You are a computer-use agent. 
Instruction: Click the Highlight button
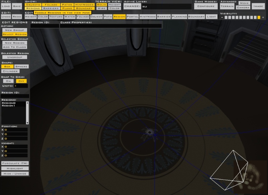tap(15, 168)
